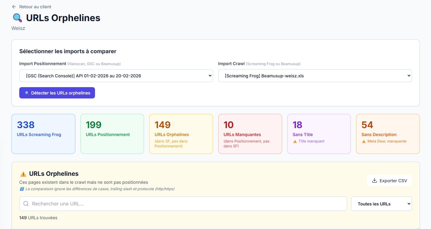This screenshot has width=431, height=229.
Task: Select the 18 Sans Title card
Action: tap(319, 134)
